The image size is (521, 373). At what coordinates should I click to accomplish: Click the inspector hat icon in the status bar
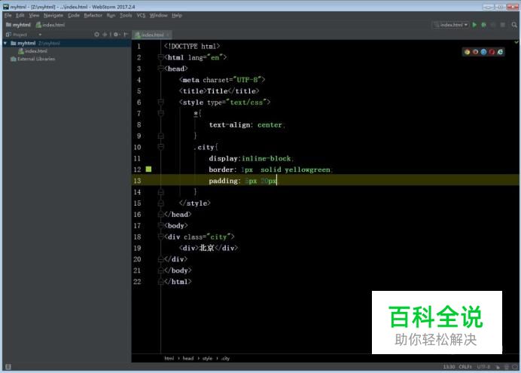click(x=507, y=367)
